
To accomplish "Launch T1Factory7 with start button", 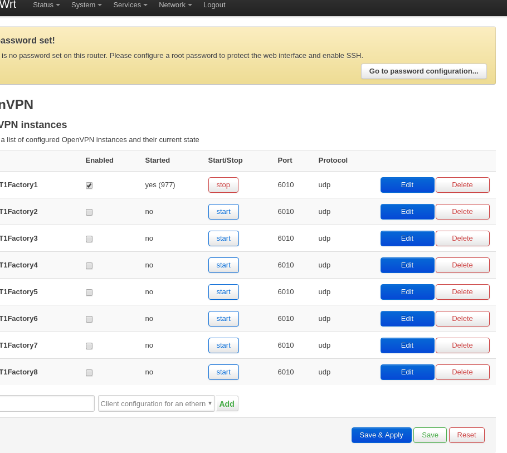I will coord(223,345).
